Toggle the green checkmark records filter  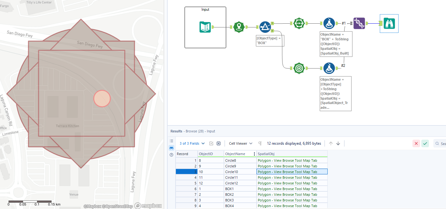coord(425,143)
